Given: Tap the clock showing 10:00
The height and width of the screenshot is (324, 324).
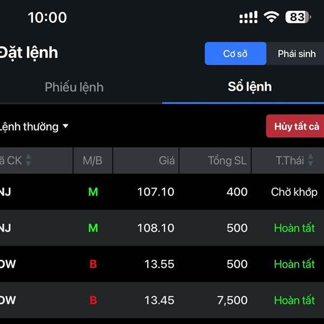Looking at the screenshot, I should (48, 17).
